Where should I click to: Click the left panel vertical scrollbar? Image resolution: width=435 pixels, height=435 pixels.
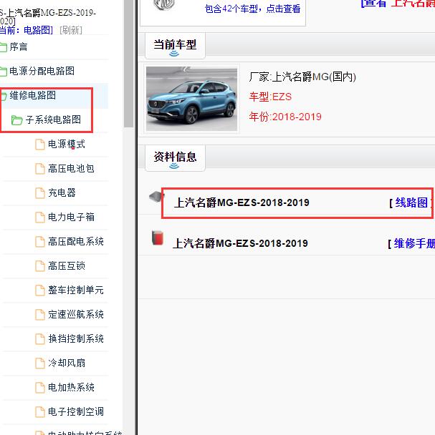[x=128, y=64]
